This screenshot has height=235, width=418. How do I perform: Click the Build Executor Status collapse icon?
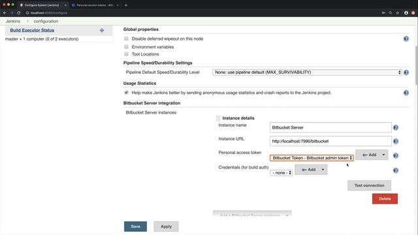102,31
